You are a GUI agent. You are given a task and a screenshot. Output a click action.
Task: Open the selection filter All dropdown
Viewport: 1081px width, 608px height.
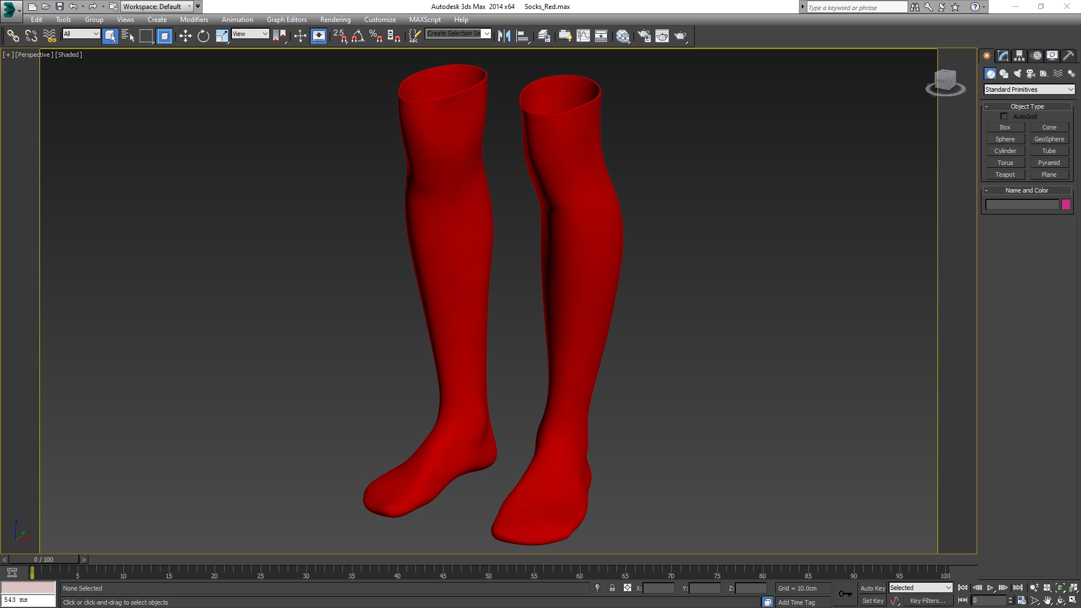tap(81, 34)
